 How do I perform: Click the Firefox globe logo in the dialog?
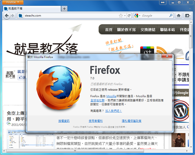pos(59,88)
